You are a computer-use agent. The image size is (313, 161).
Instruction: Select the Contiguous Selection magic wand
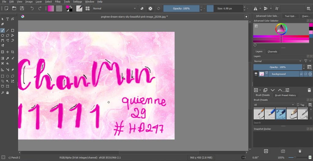point(7,81)
